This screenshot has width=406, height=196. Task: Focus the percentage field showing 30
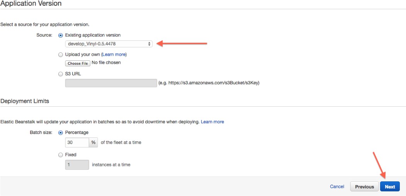77,142
